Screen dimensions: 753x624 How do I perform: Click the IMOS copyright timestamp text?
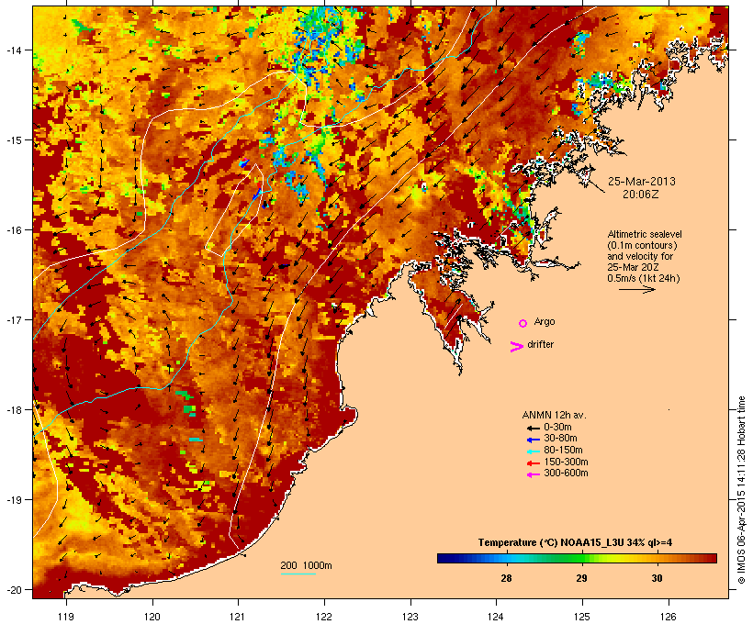pos(741,490)
